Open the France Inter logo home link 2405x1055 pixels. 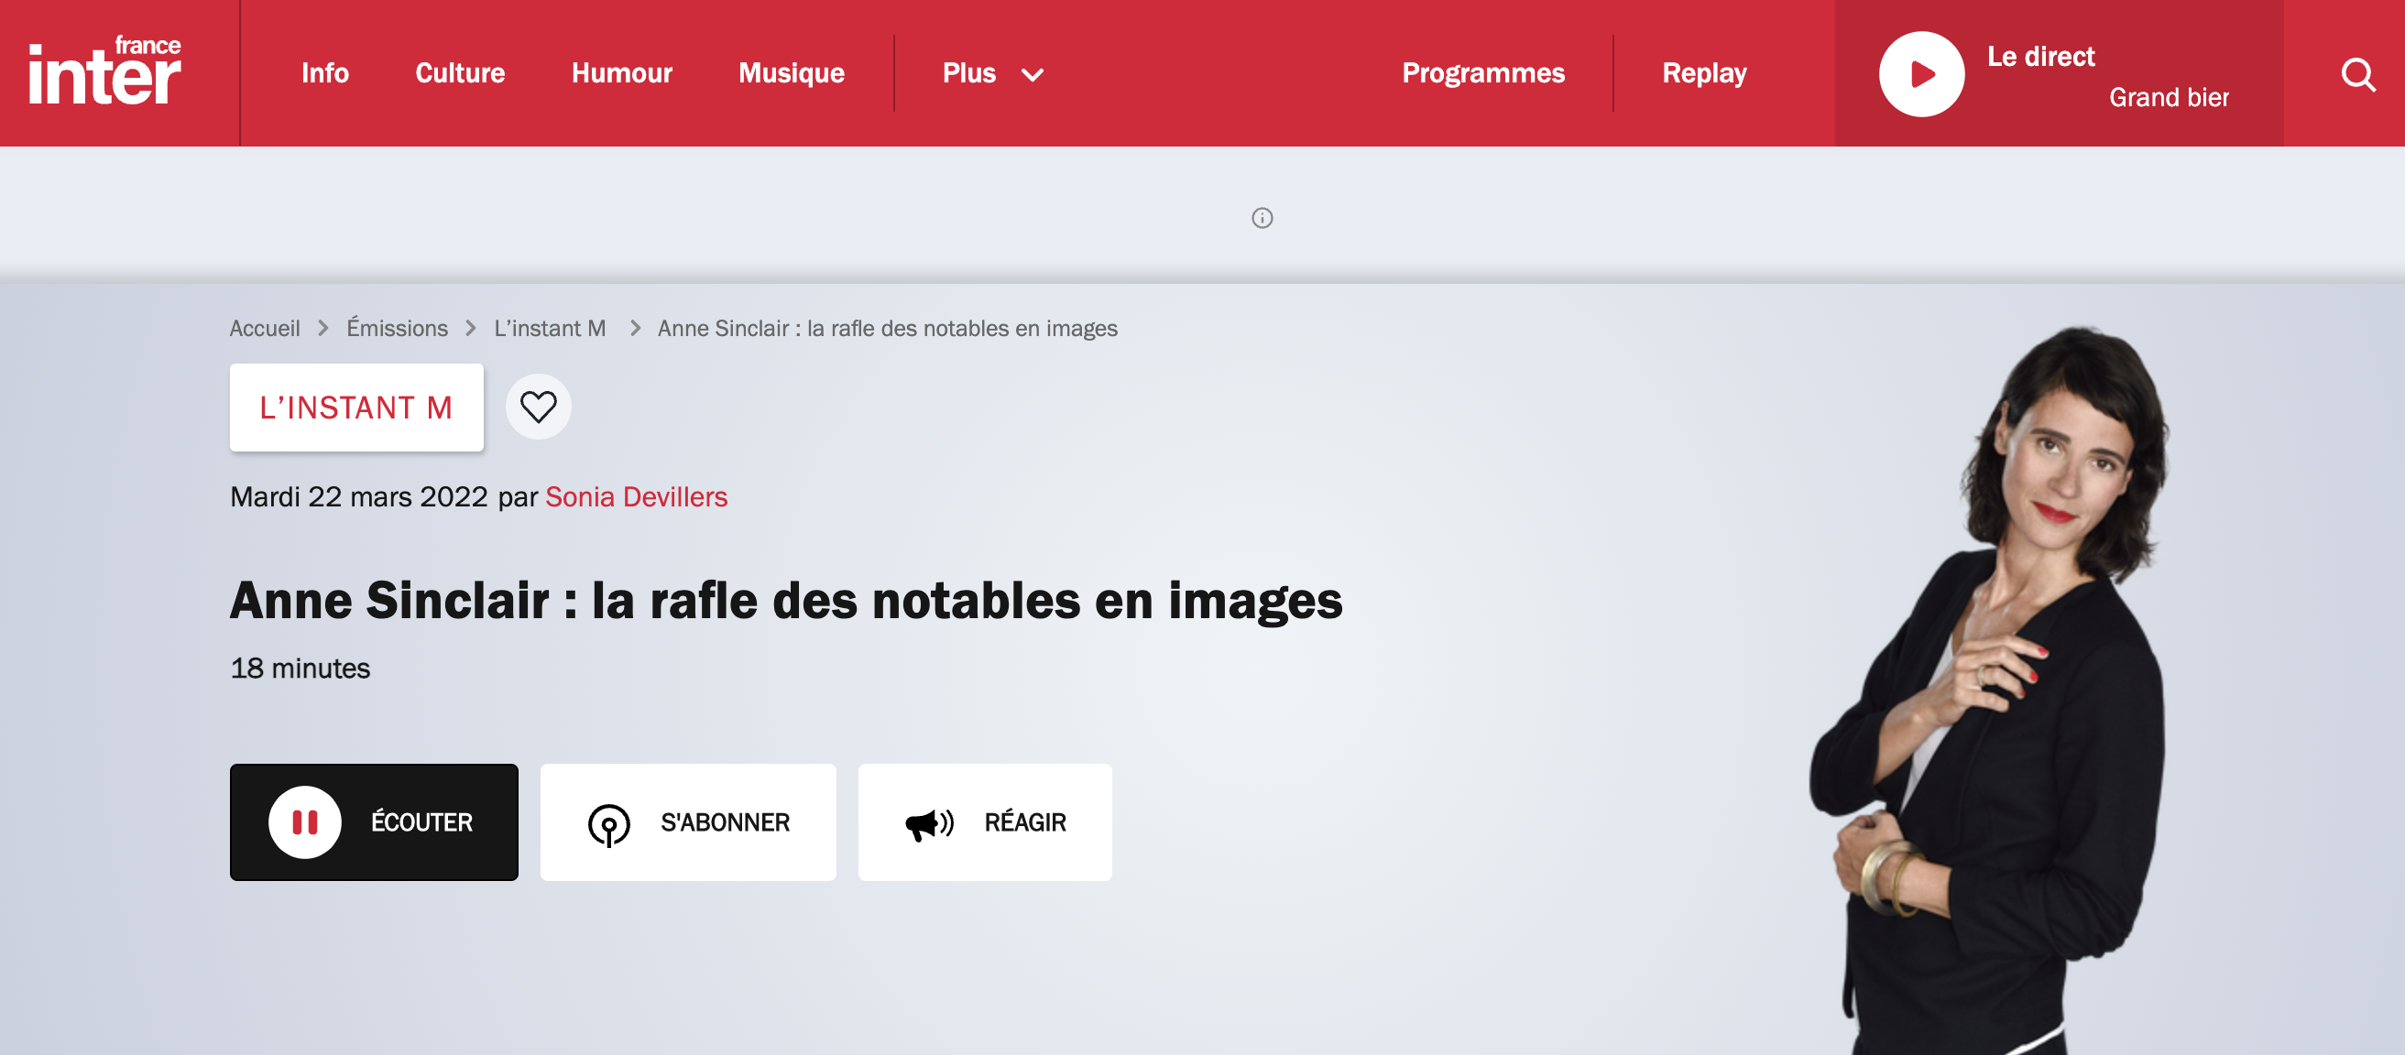pyautogui.click(x=104, y=71)
